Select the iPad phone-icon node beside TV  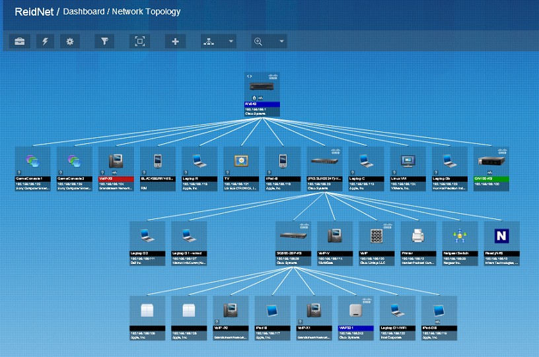[283, 169]
